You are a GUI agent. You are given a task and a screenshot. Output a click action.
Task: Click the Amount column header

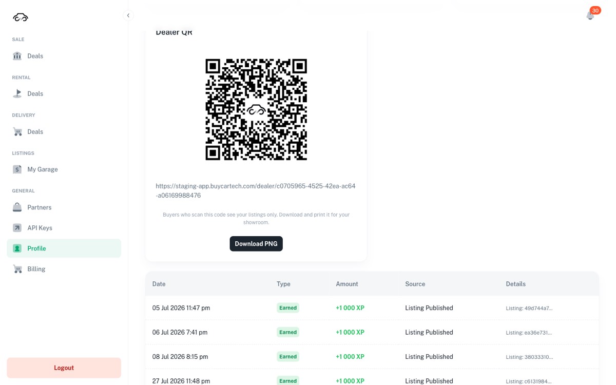click(347, 284)
